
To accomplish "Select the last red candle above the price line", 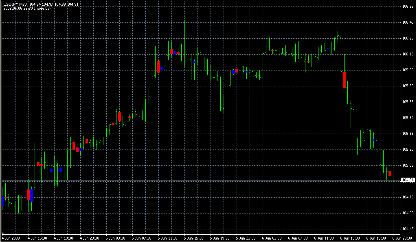I will tap(390, 174).
